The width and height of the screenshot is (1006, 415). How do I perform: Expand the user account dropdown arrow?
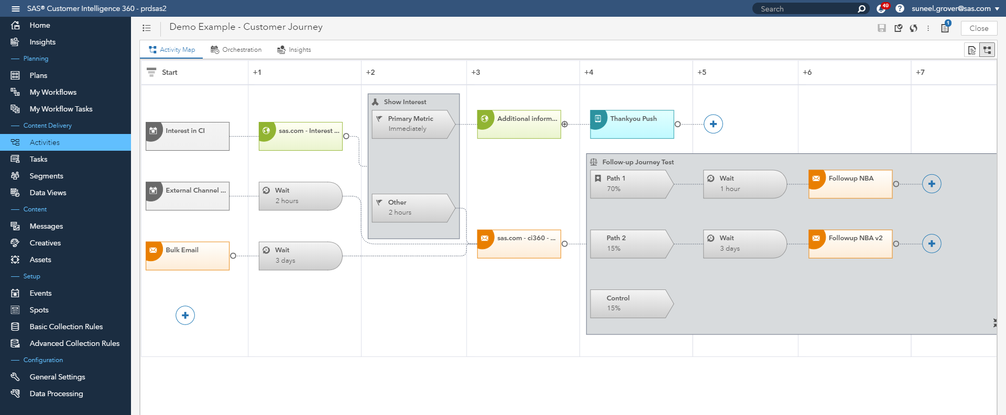coord(997,9)
